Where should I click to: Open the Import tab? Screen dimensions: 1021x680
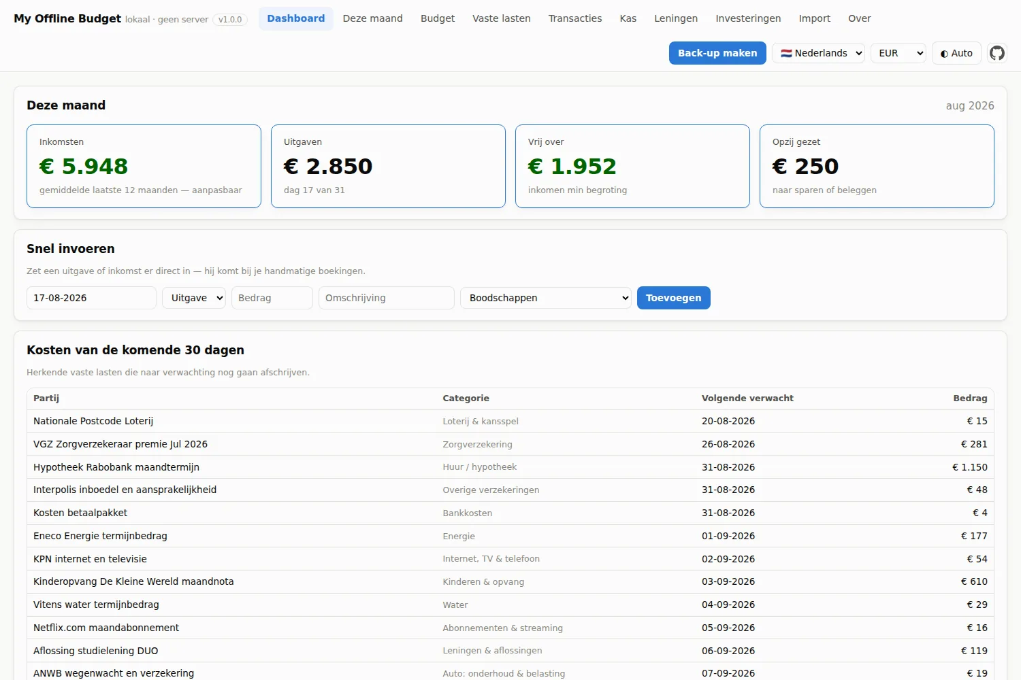pos(815,18)
